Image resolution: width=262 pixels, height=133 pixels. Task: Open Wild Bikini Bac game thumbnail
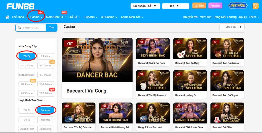coord(116,113)
